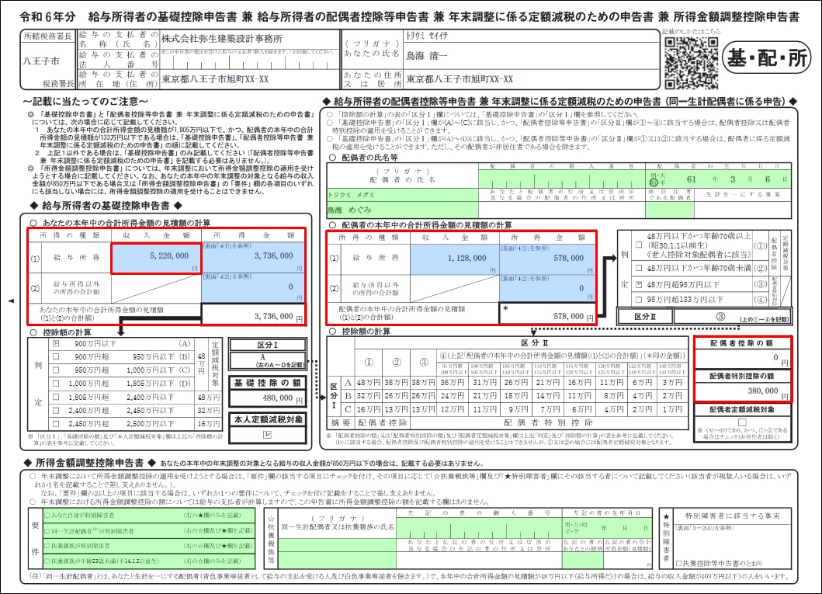
Task: Click spouse furigana field トリウミ メグミ
Action: (x=402, y=195)
